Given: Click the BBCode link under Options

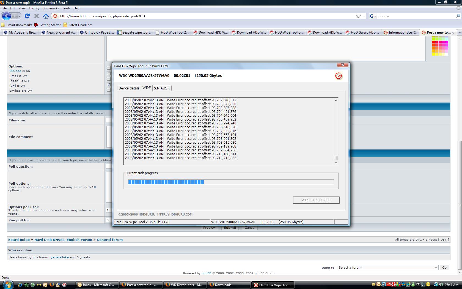Looking at the screenshot, I should click(x=15, y=71).
